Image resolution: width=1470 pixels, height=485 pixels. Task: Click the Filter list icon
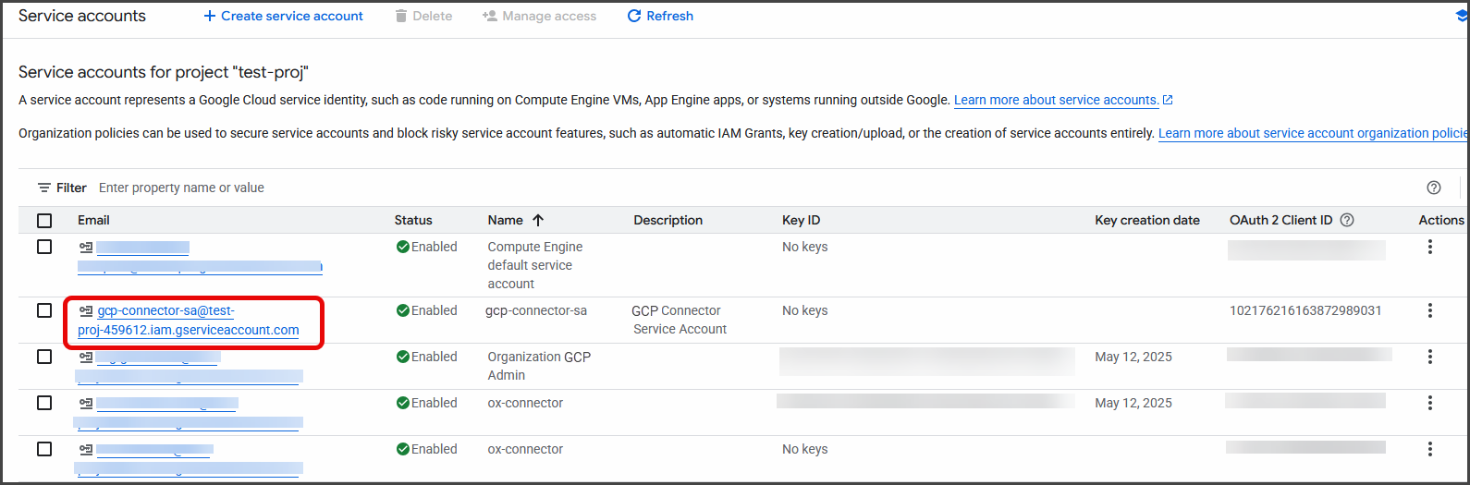(x=44, y=188)
